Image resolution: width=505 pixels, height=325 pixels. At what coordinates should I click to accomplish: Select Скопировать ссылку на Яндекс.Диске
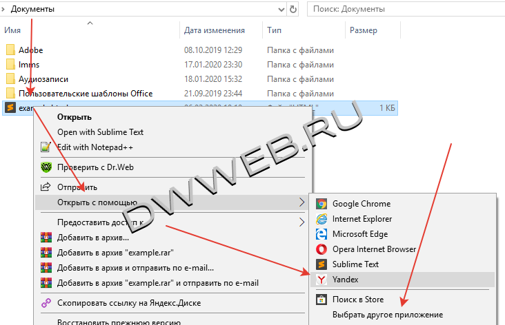(x=129, y=303)
